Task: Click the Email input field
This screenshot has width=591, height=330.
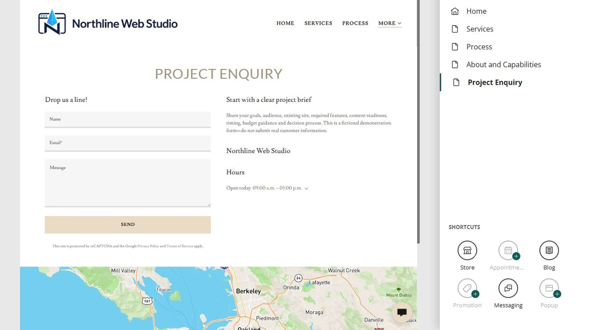Action: pyautogui.click(x=128, y=143)
